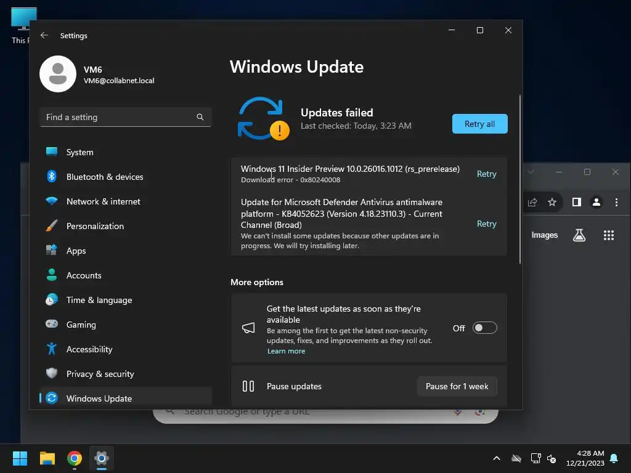The width and height of the screenshot is (631, 473).
Task: Open Google Search Labs flask icon
Action: click(579, 235)
